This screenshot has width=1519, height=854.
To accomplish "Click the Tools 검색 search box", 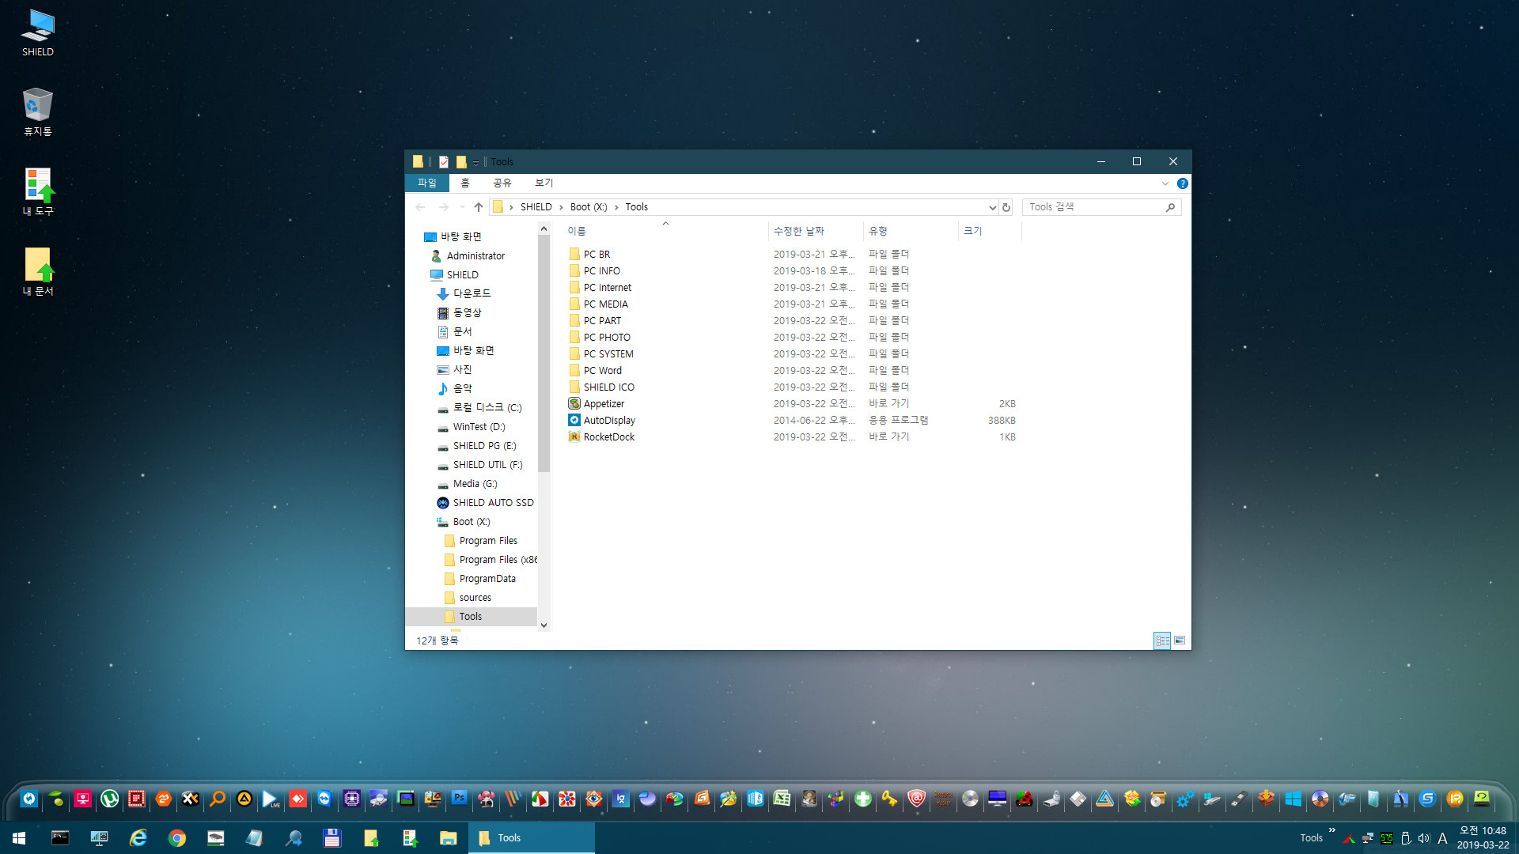I will pyautogui.click(x=1101, y=207).
